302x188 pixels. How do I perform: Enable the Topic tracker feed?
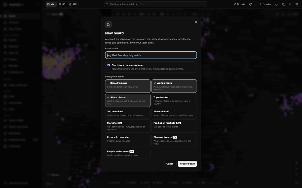click(x=174, y=100)
